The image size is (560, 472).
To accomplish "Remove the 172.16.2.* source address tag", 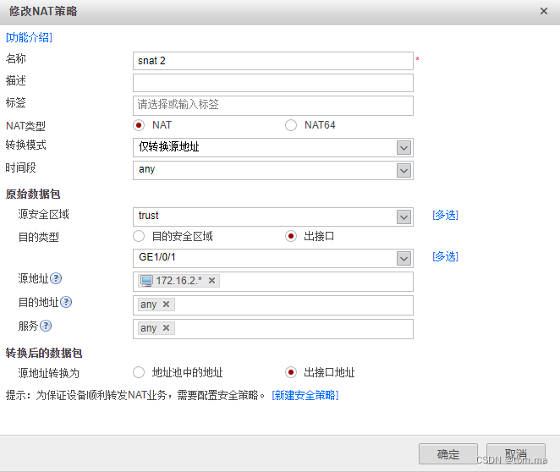I will pyautogui.click(x=211, y=281).
